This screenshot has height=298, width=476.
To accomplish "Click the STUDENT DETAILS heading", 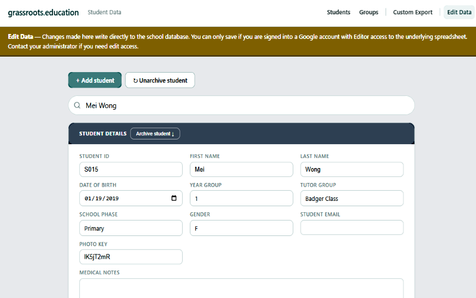I will click(102, 134).
